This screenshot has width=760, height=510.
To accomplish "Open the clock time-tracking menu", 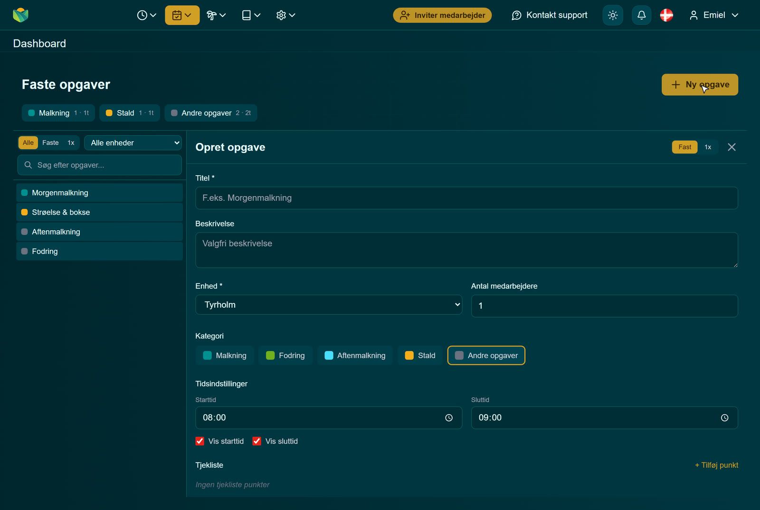I will point(146,15).
